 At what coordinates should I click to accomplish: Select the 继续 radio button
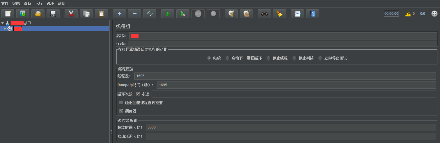pos(209,58)
